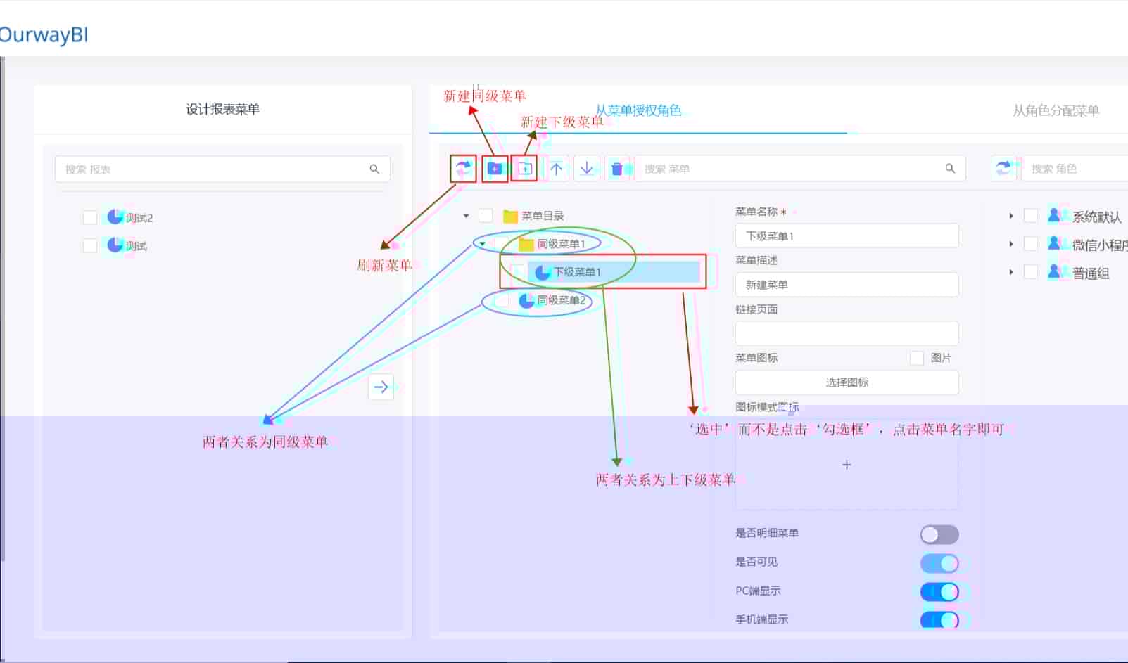Click the 下级菜单1 pie icon
This screenshot has height=663, width=1128.
(542, 272)
